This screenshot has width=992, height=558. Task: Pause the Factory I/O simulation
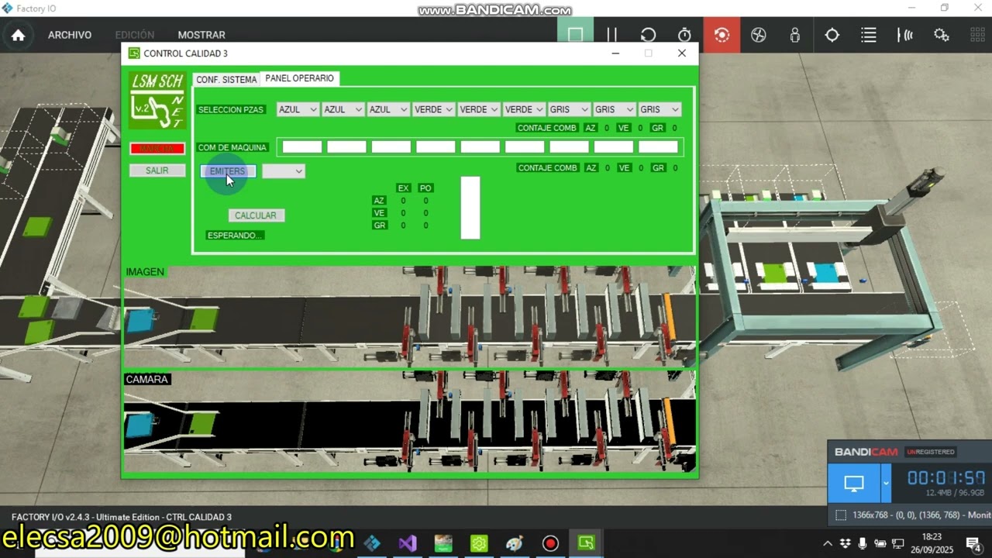click(x=611, y=35)
